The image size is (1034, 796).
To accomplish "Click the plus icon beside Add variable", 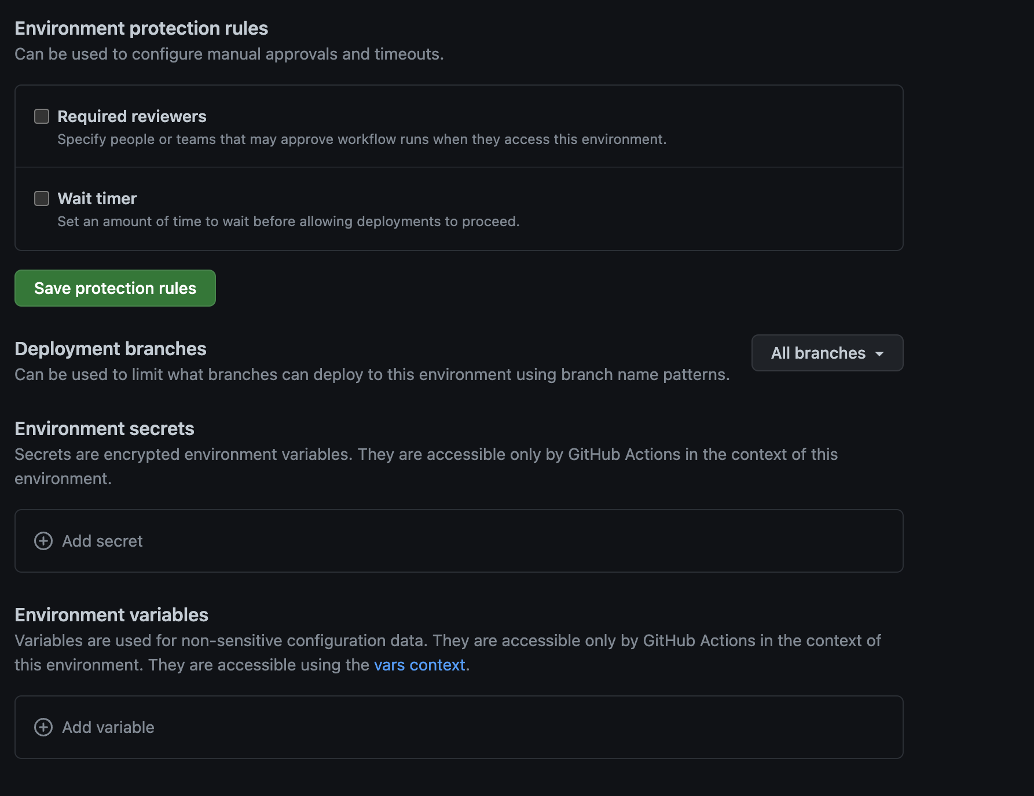I will (43, 727).
